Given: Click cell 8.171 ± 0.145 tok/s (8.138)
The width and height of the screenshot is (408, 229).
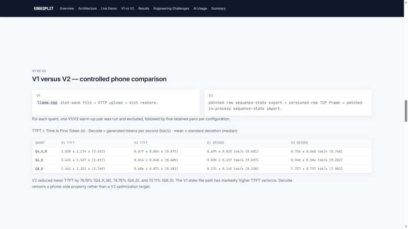Looking at the screenshot, I should pyautogui.click(x=233, y=169).
